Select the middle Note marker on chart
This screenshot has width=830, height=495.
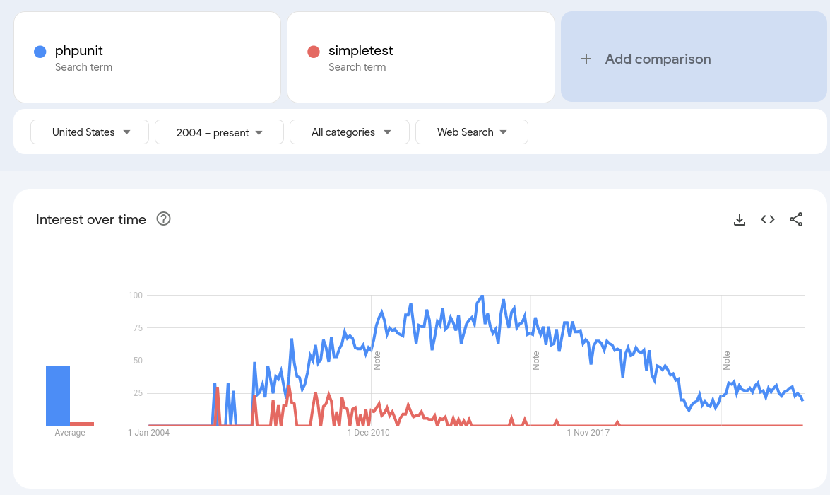coord(536,360)
